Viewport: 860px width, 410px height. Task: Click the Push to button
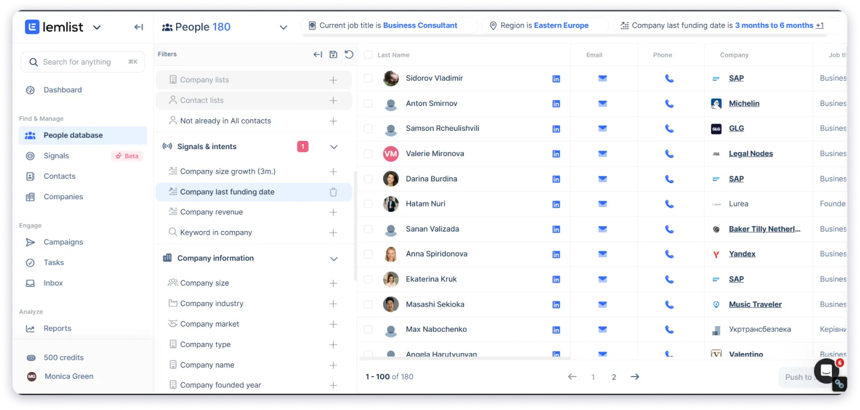pyautogui.click(x=798, y=377)
